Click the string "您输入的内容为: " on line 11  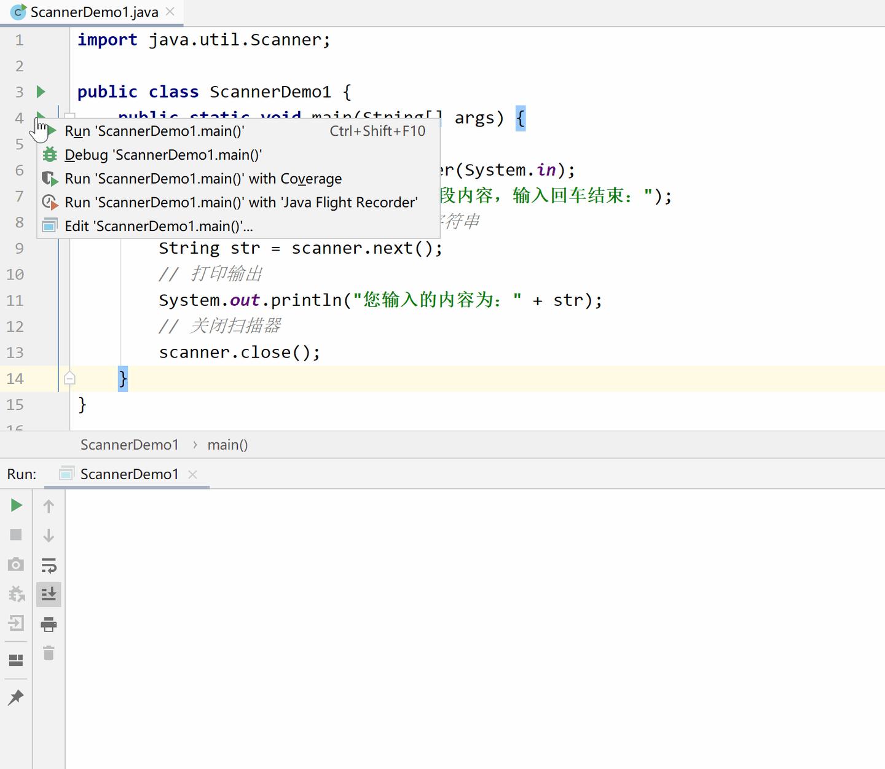[437, 300]
